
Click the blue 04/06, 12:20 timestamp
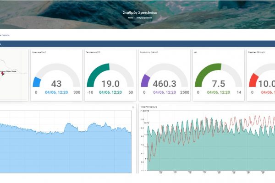tap(56, 92)
